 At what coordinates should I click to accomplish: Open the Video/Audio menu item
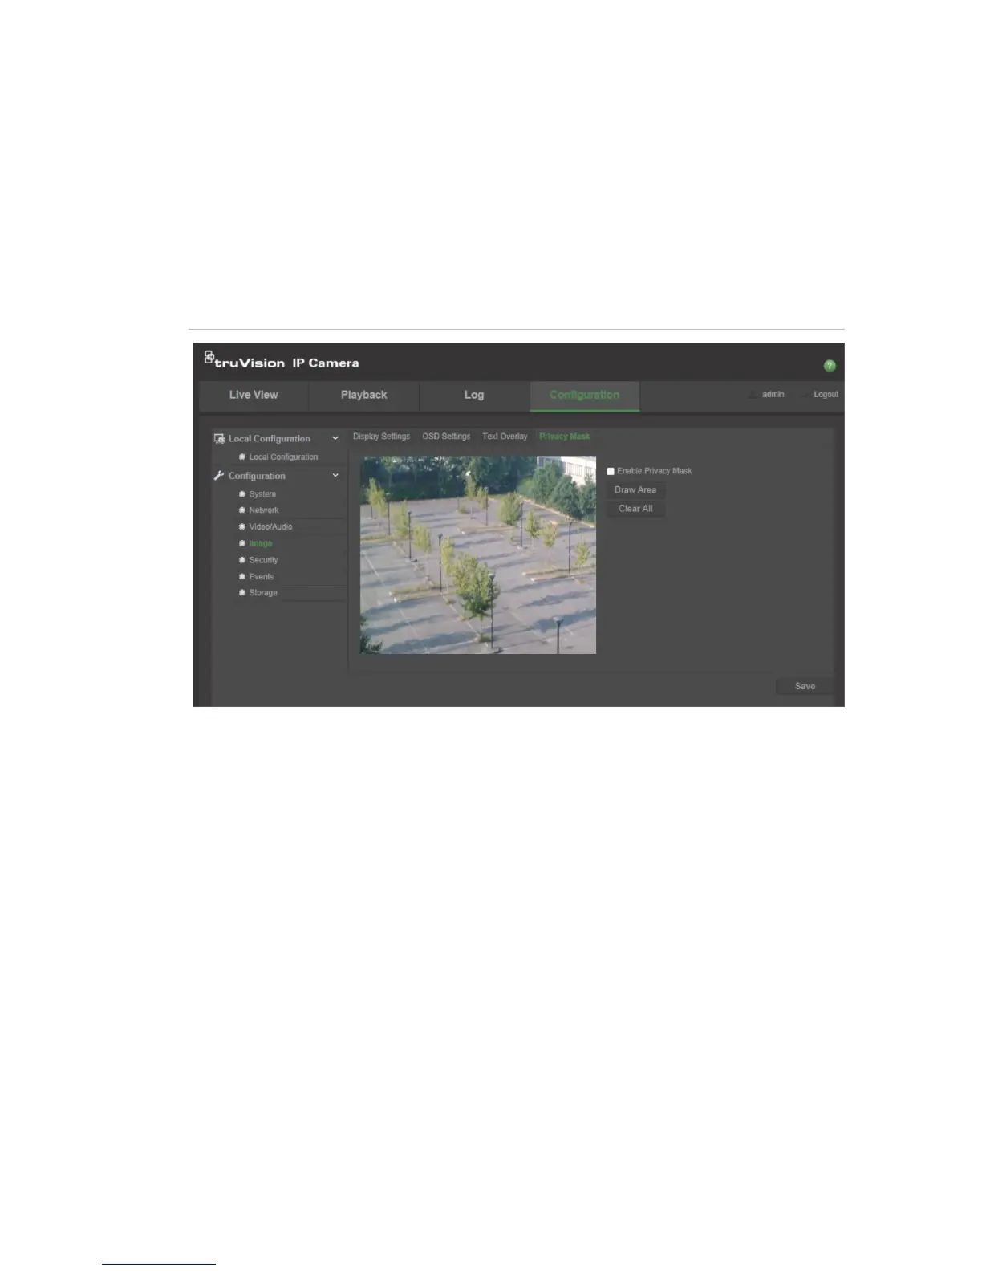270,527
